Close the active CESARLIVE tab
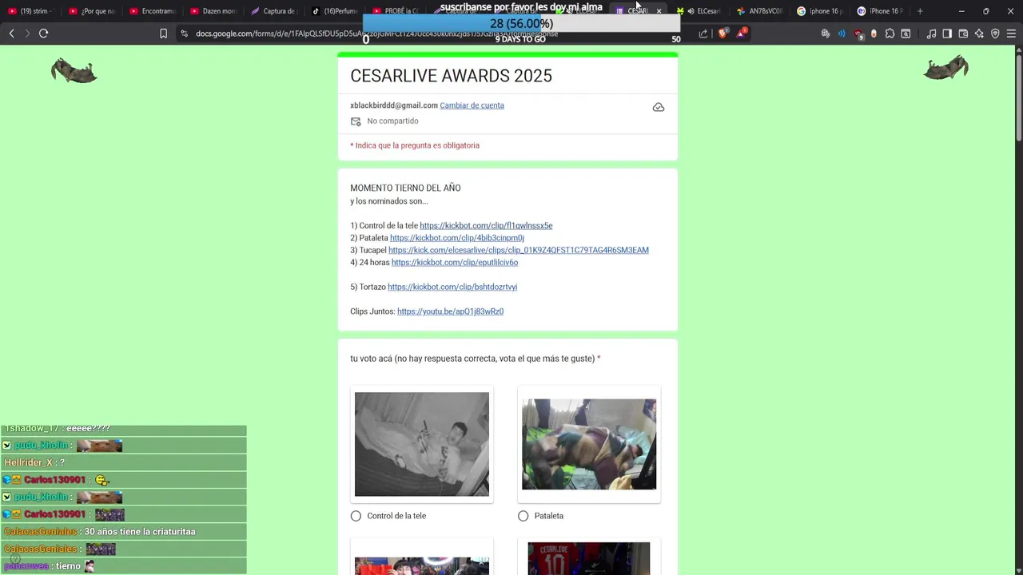The image size is (1023, 575). pyautogui.click(x=659, y=11)
